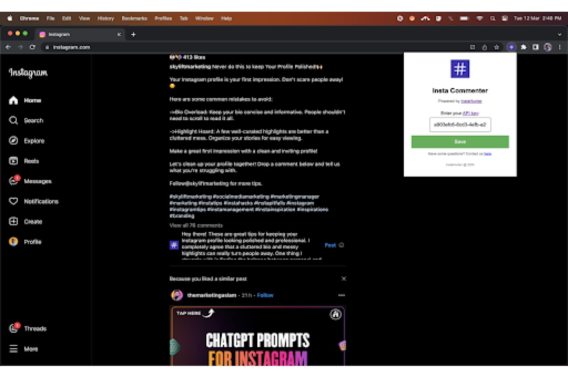Open the Powered by link in the popup

point(471,101)
